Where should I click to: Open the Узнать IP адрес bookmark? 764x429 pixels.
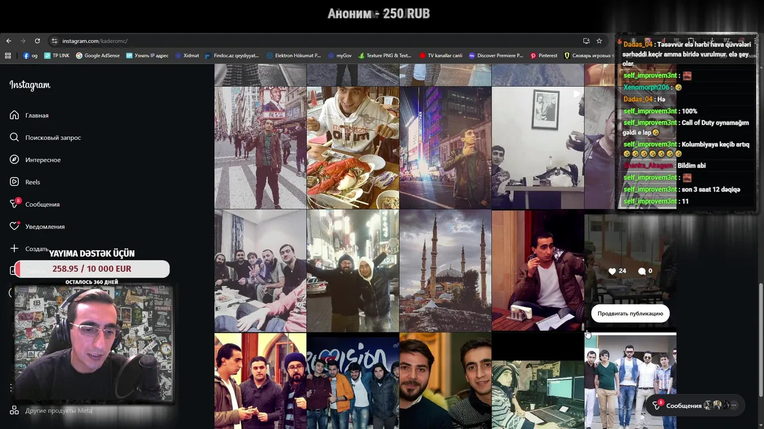tap(147, 55)
